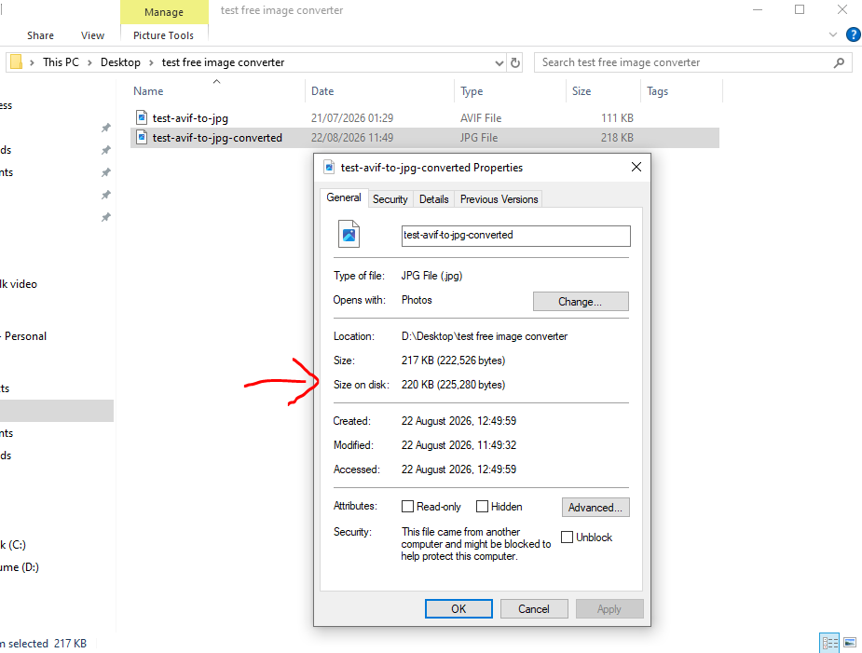Click the AVIF File type cell
This screenshot has width=862, height=653.
point(481,117)
